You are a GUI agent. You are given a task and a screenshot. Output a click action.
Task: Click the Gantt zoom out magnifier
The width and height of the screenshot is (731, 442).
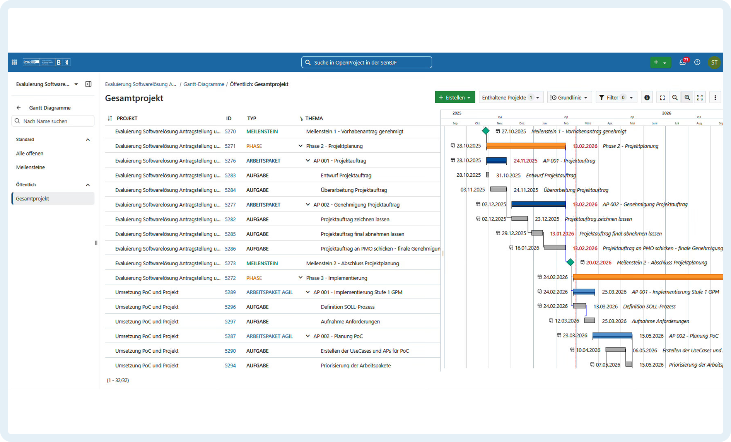click(x=675, y=98)
